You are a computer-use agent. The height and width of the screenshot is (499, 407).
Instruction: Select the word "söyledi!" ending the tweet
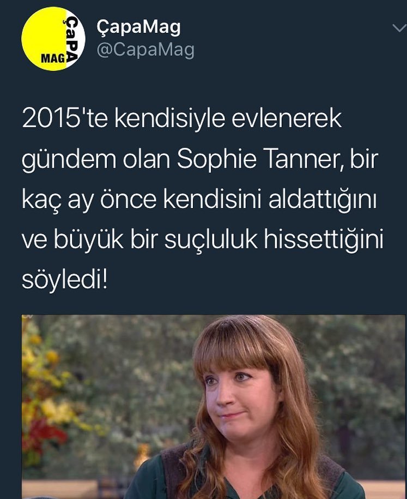tap(65, 280)
